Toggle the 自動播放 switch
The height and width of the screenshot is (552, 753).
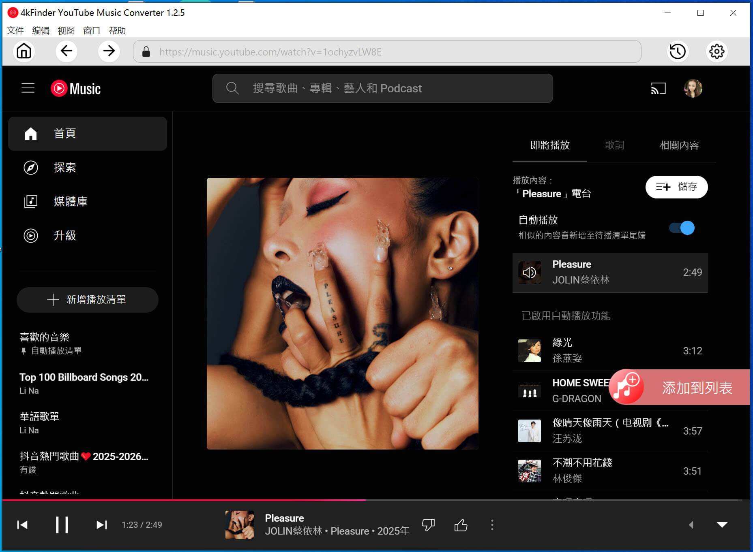(682, 228)
